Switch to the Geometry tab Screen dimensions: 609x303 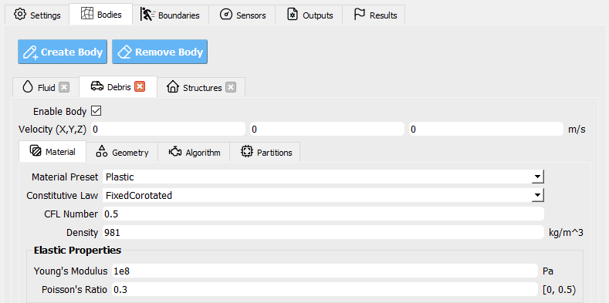122,152
